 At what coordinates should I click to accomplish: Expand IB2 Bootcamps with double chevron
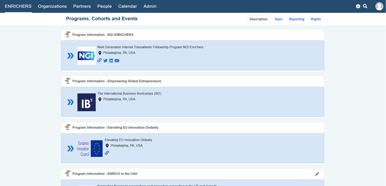point(70,102)
